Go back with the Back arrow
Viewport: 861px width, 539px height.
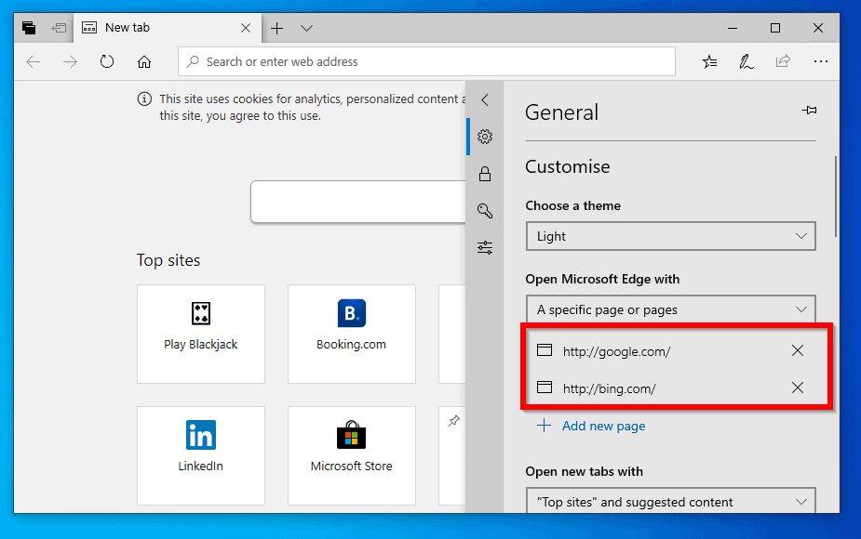pyautogui.click(x=34, y=61)
